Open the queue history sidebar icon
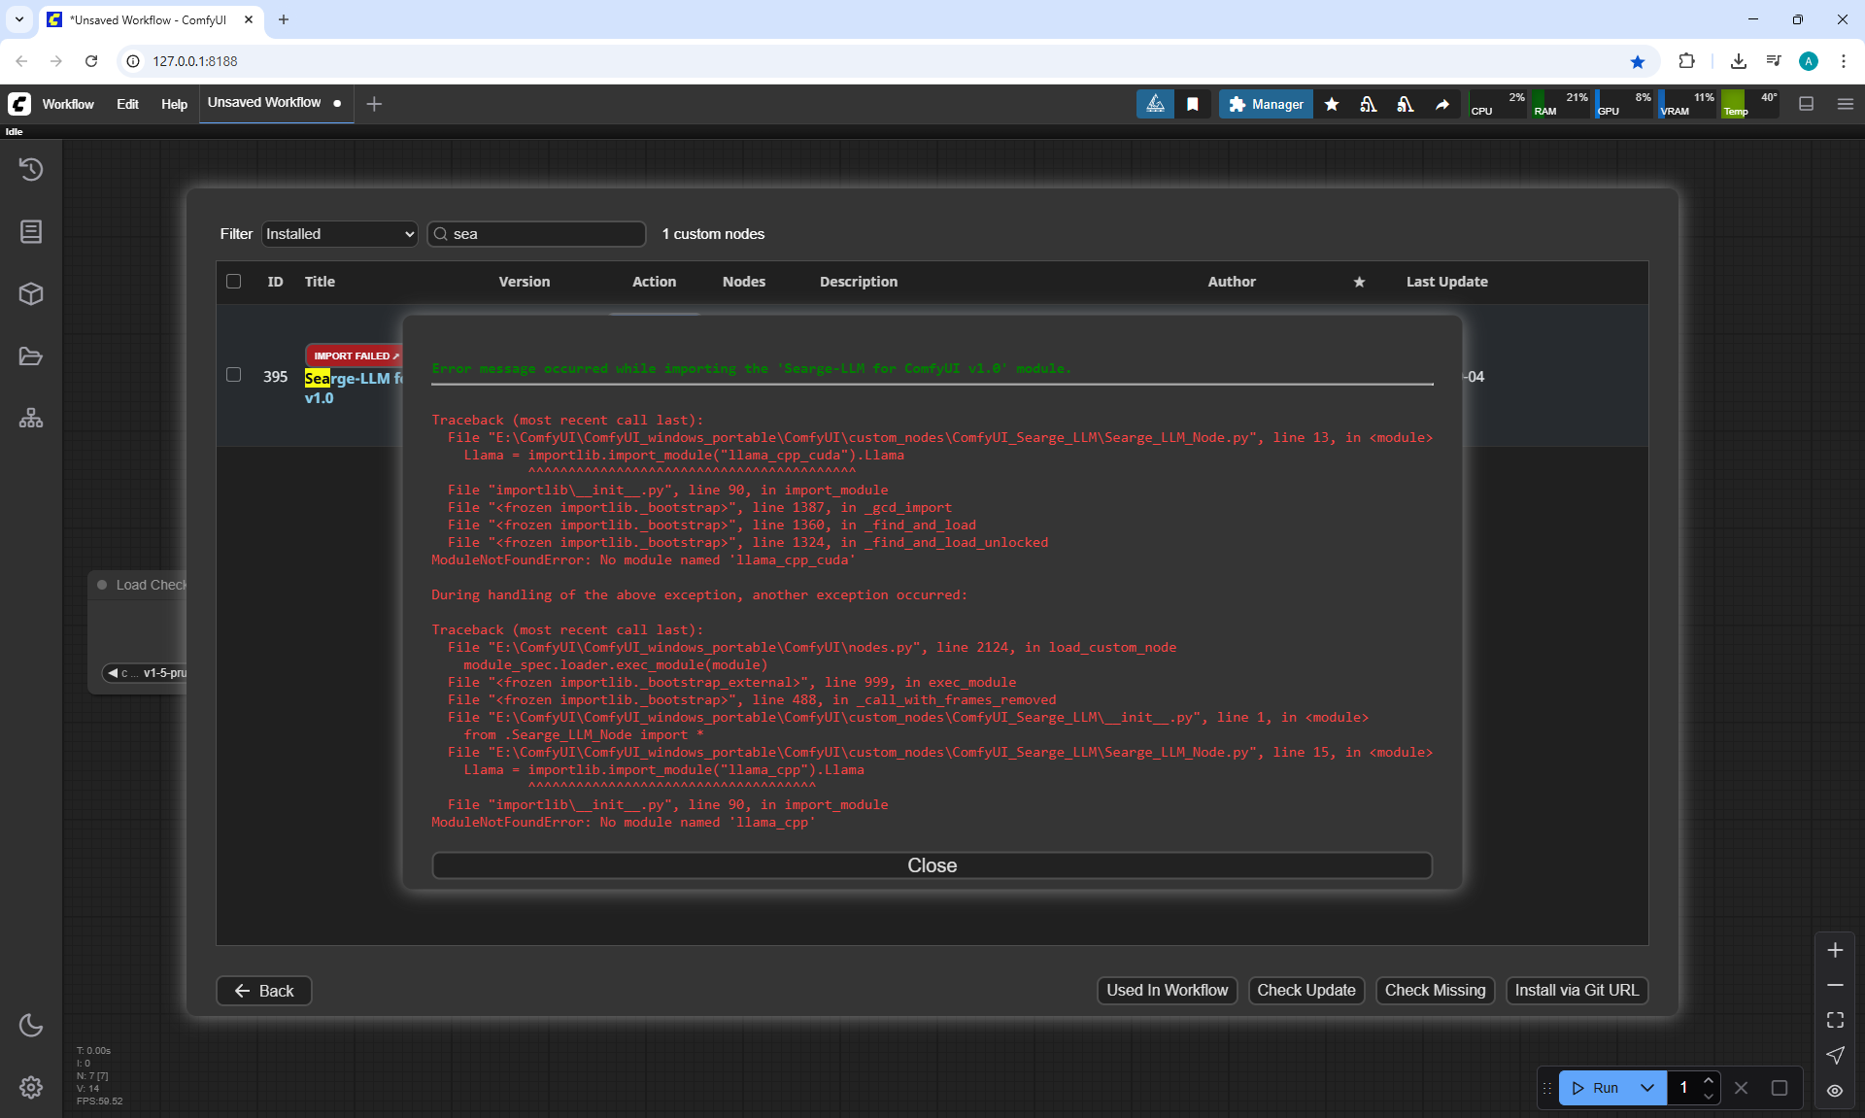This screenshot has height=1118, width=1865. click(31, 169)
